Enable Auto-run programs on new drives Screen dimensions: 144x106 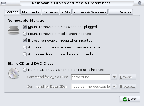point(25,47)
